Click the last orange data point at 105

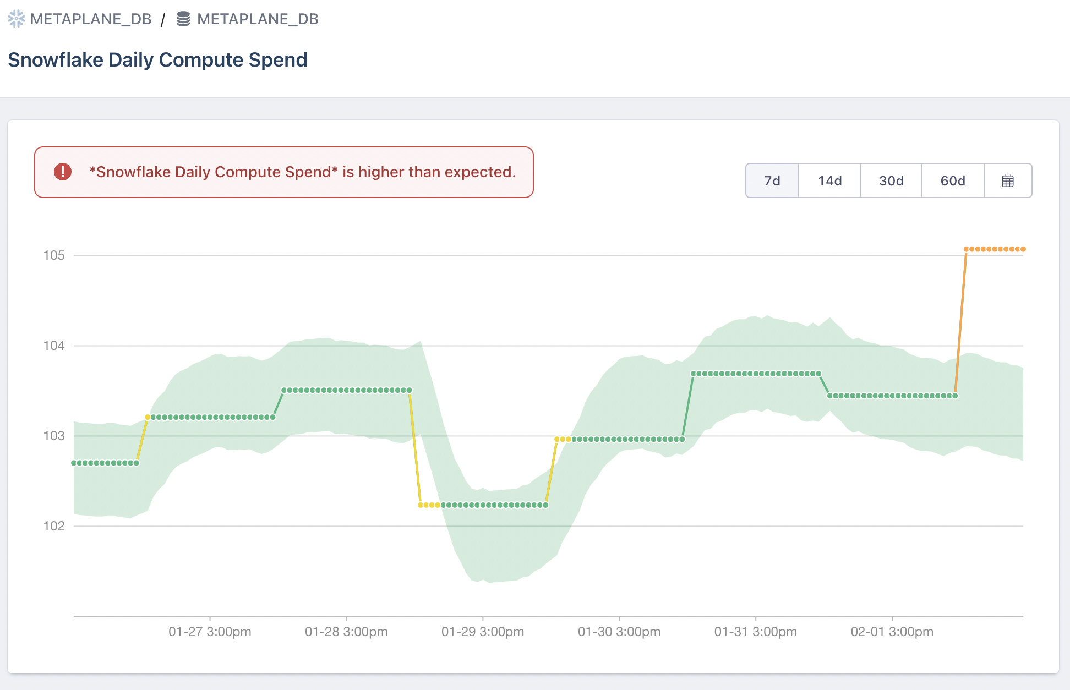(1023, 249)
